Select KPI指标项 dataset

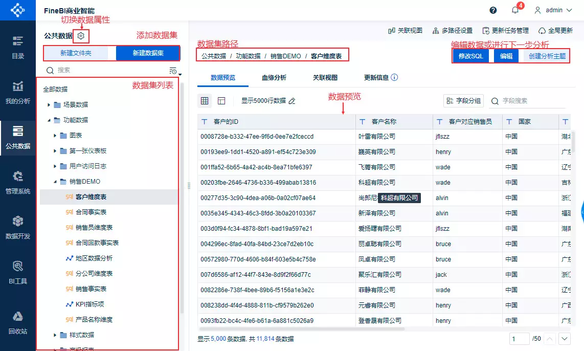(x=109, y=304)
